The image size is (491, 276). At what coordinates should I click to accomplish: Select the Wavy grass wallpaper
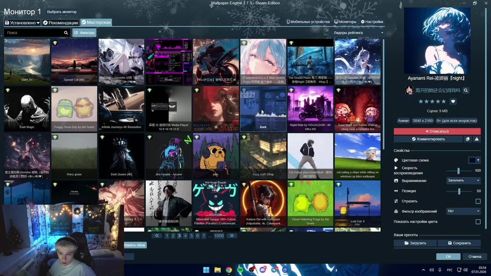(x=74, y=156)
